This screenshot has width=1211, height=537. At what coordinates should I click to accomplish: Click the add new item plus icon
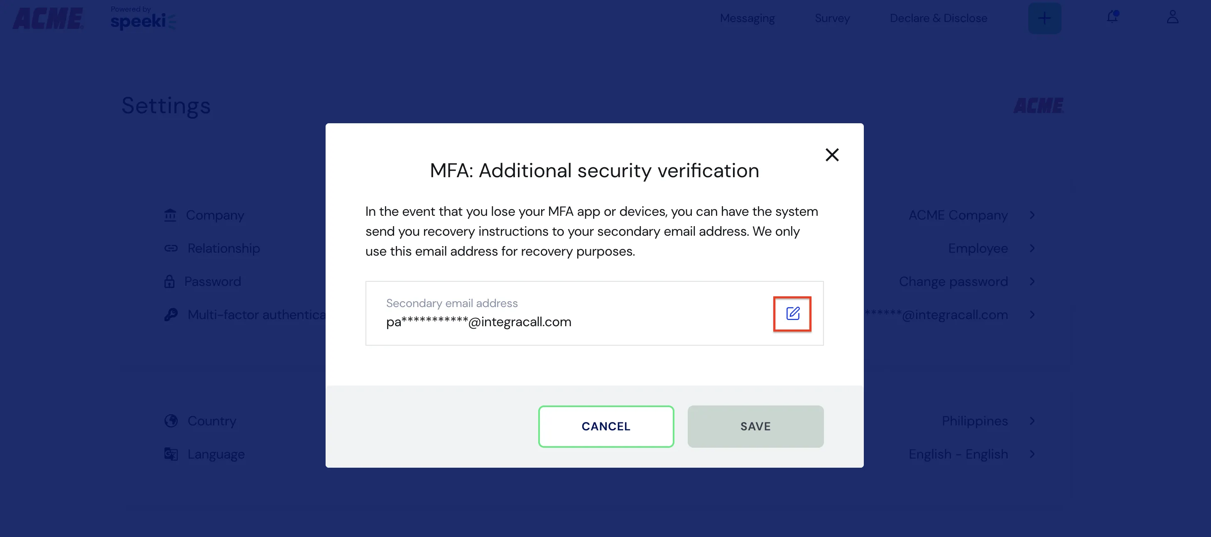1044,17
